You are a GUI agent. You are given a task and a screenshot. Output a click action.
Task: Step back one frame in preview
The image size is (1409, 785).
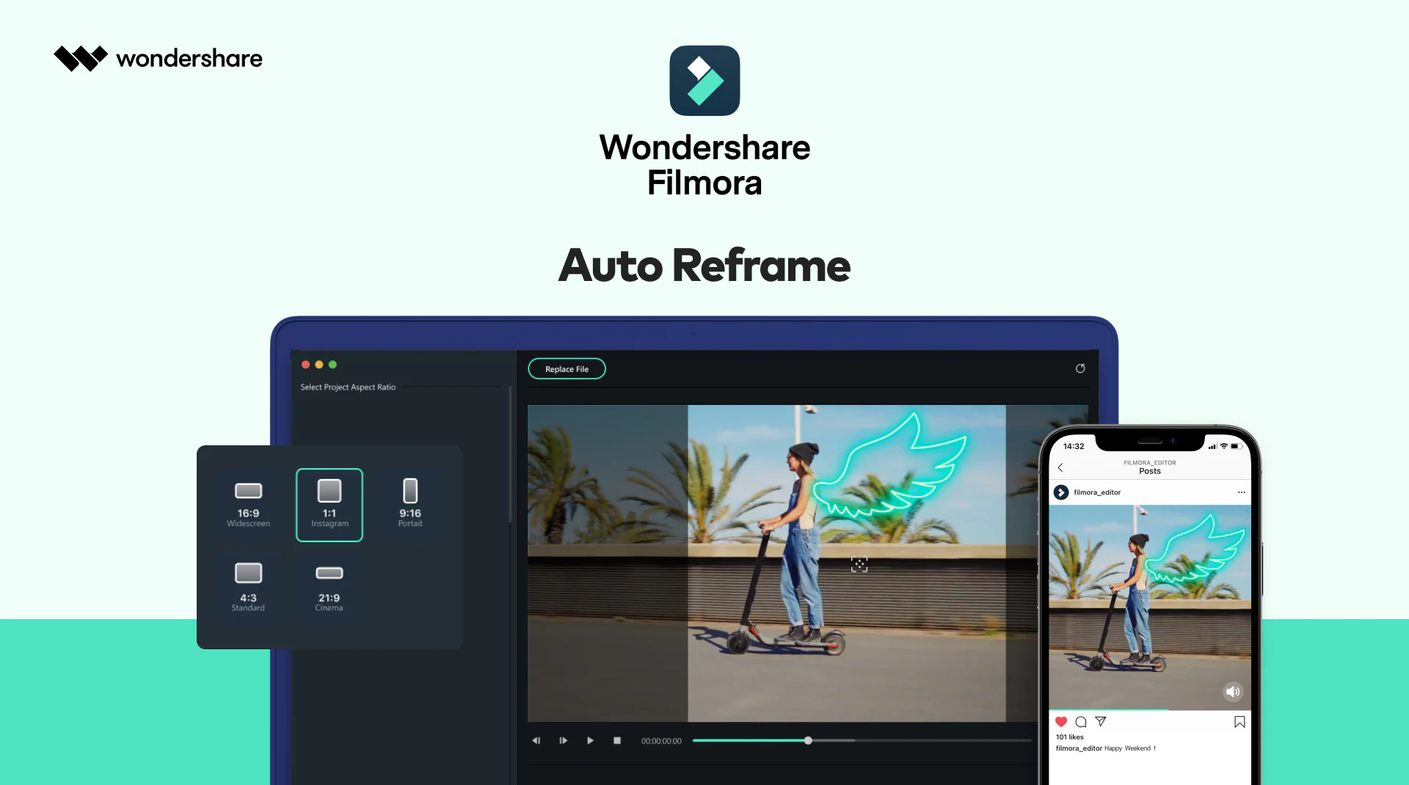click(536, 741)
